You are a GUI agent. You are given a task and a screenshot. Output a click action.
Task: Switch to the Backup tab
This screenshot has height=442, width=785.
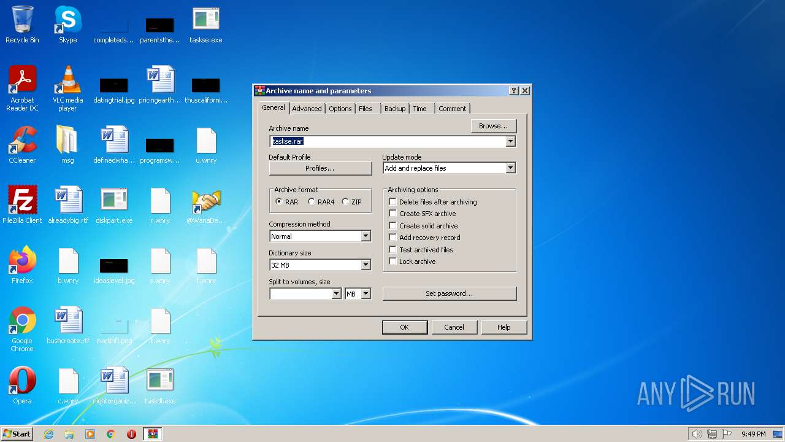pyautogui.click(x=395, y=109)
